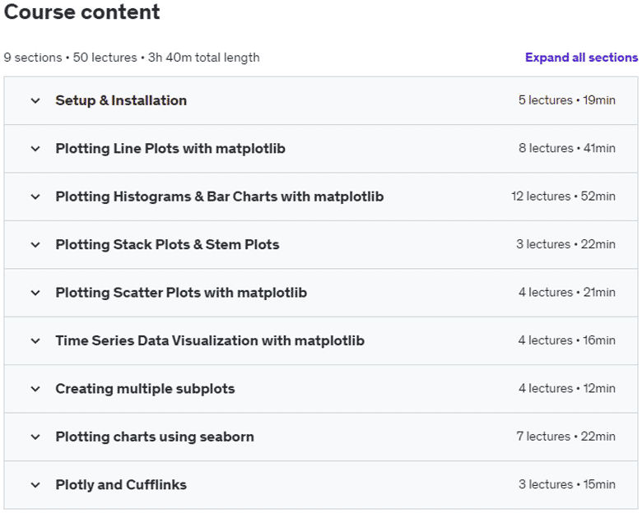642x513 pixels.
Task: Expand the Setup & Installation chevron
Action: (35, 100)
